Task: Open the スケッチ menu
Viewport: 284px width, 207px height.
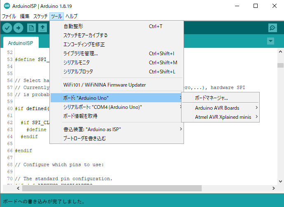Action: pos(40,16)
